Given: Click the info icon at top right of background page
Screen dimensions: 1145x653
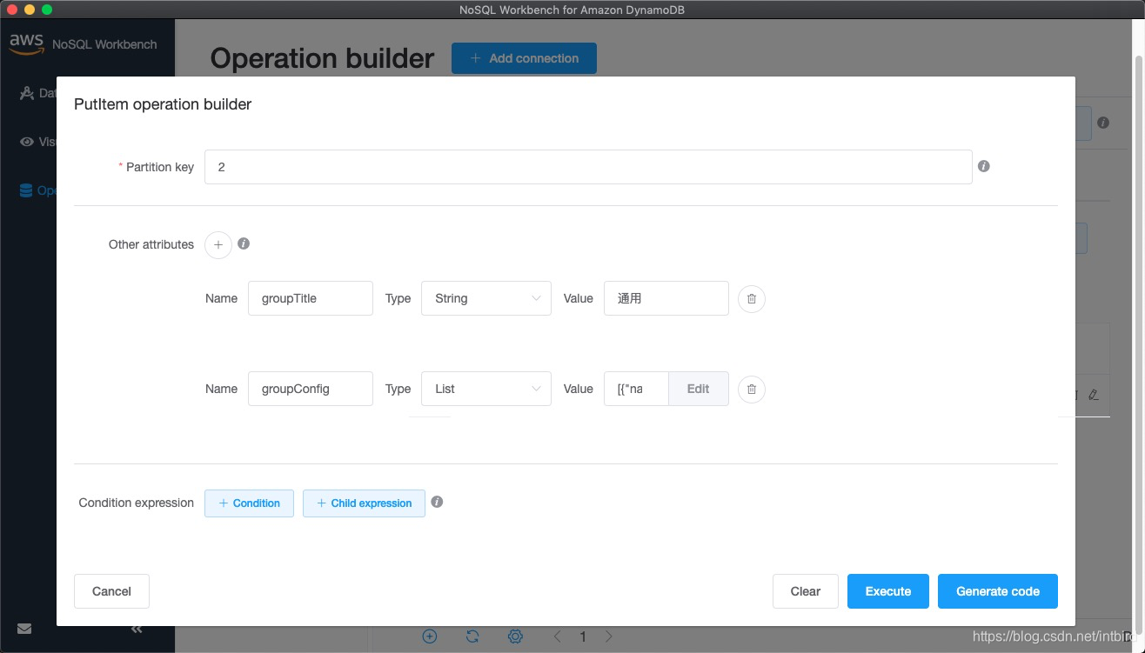Looking at the screenshot, I should point(1103,123).
